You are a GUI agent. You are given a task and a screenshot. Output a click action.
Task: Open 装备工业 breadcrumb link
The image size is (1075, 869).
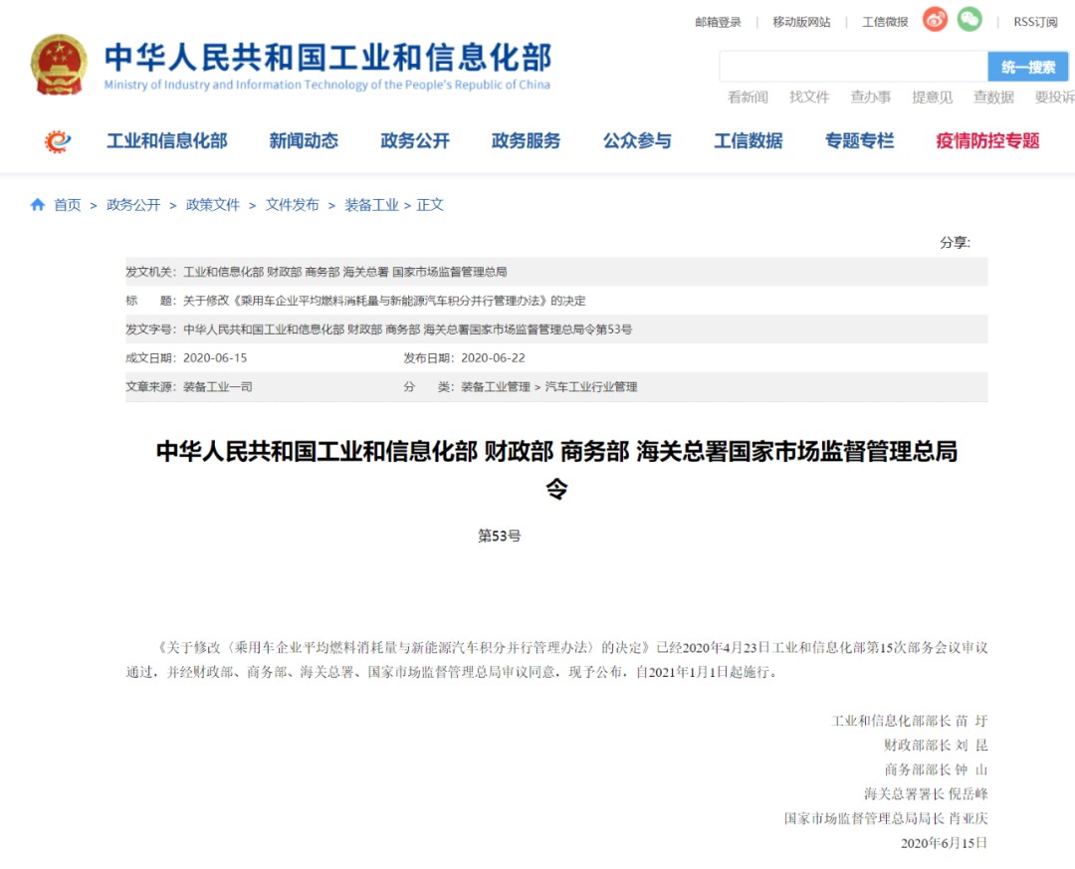pyautogui.click(x=371, y=205)
